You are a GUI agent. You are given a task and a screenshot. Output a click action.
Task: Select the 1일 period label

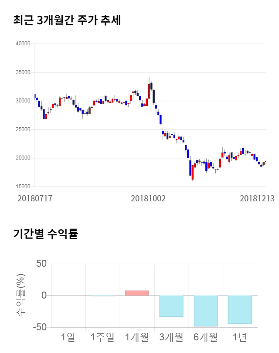(x=68, y=337)
